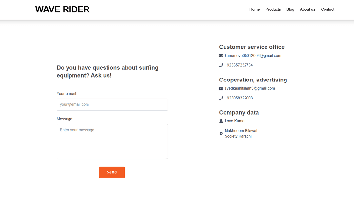Click into the Message text area
Screen dimensions: 354x198
(x=112, y=141)
